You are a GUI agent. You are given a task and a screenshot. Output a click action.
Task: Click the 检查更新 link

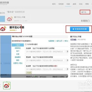(x=51, y=41)
